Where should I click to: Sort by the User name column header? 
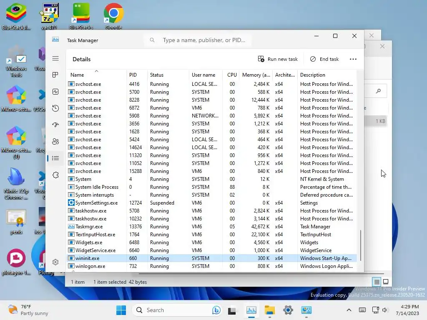(x=206, y=75)
